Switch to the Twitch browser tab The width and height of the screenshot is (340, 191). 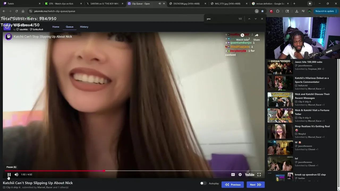[x=21, y=4]
